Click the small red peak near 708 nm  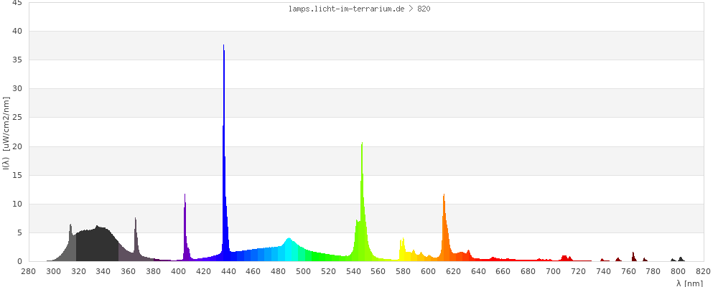click(564, 258)
